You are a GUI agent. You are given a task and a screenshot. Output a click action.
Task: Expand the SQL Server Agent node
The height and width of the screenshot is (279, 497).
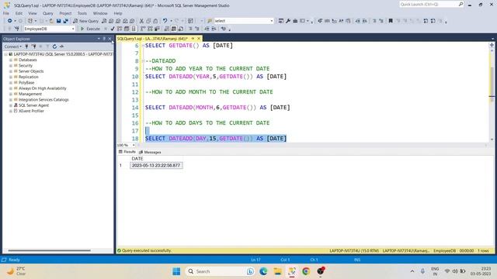point(11,105)
